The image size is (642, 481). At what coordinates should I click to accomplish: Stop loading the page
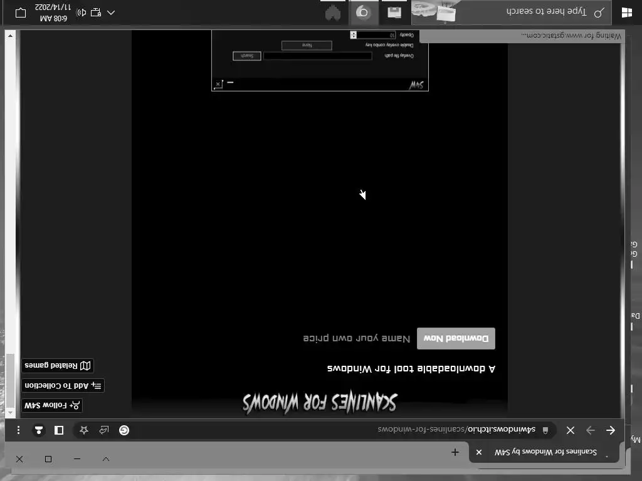pos(571,430)
